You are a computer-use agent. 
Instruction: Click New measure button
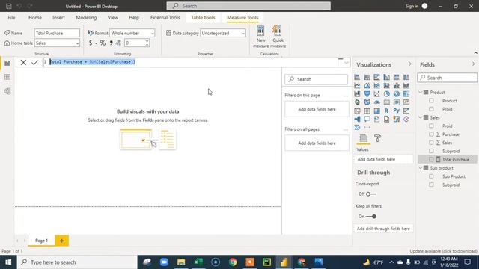tap(261, 37)
